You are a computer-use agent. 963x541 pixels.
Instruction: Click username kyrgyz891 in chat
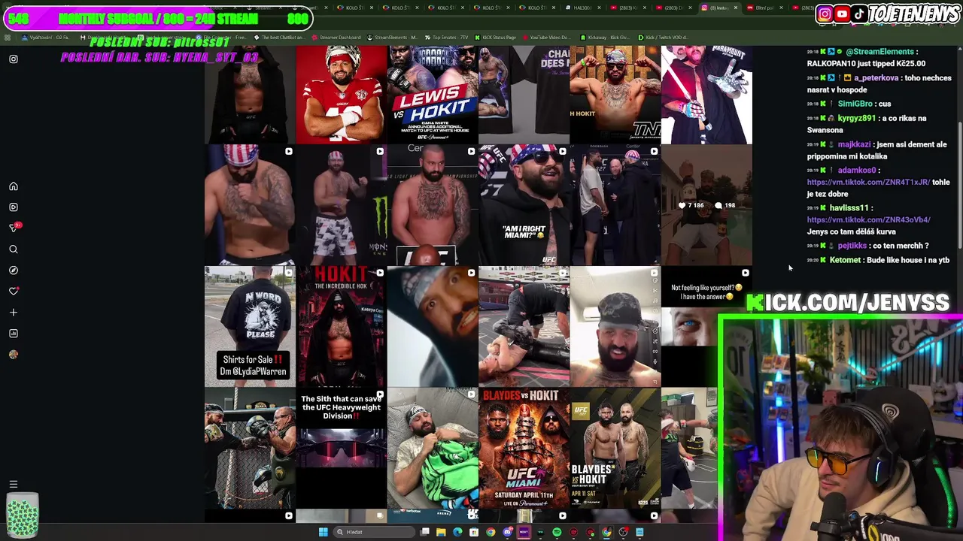pos(856,118)
